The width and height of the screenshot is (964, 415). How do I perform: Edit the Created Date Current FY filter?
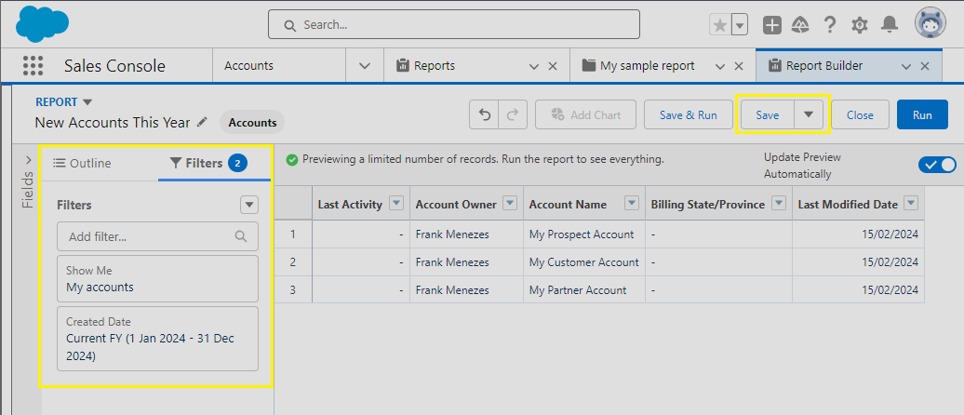point(157,339)
